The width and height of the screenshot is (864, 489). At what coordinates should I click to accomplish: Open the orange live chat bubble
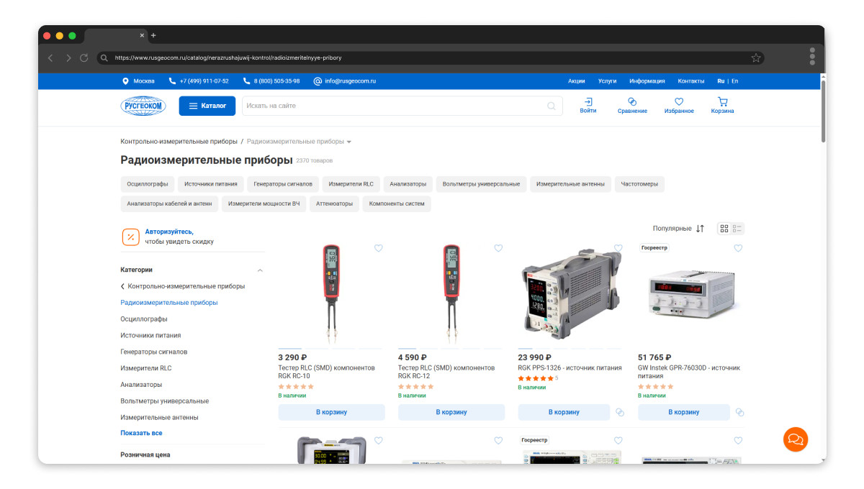point(796,439)
